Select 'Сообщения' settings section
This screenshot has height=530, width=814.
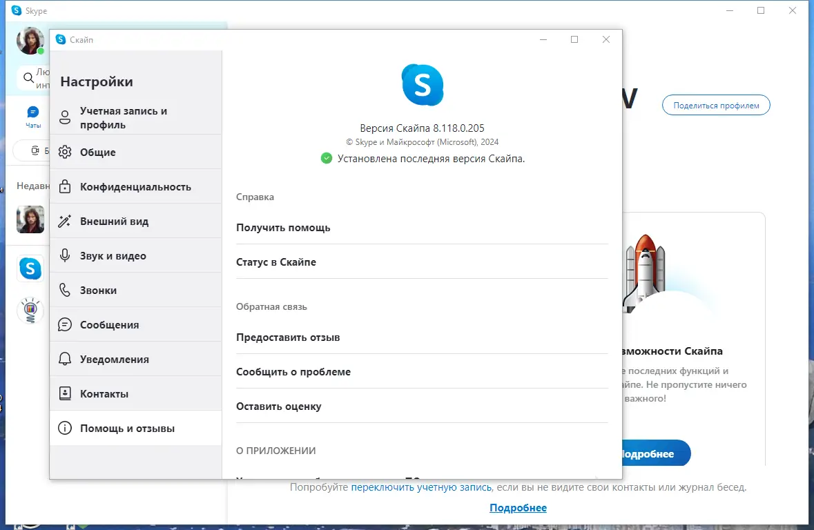click(136, 324)
